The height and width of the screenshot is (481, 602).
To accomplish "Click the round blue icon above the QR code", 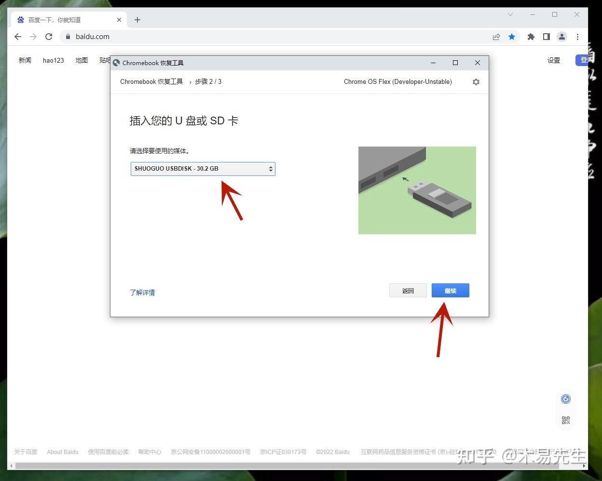I will [x=566, y=399].
